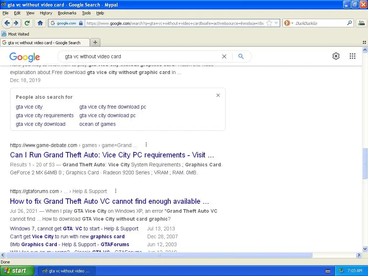Open the Windows Start menu
This screenshot has width=368, height=276.
pyautogui.click(x=17, y=271)
